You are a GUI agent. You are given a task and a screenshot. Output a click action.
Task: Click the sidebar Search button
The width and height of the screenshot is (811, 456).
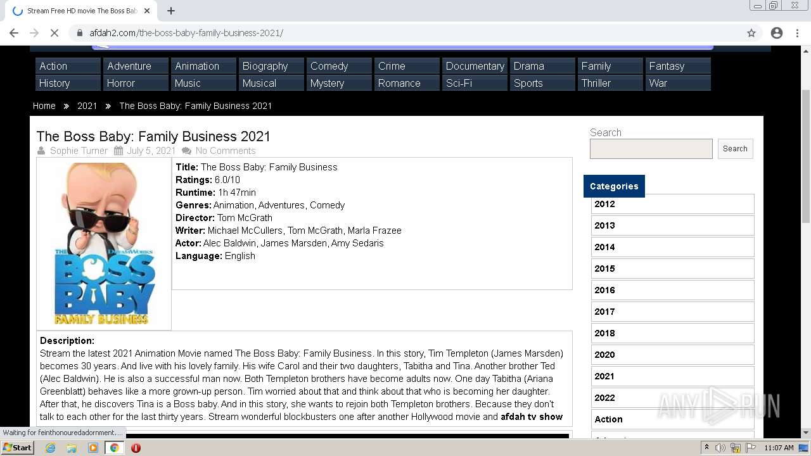click(735, 149)
